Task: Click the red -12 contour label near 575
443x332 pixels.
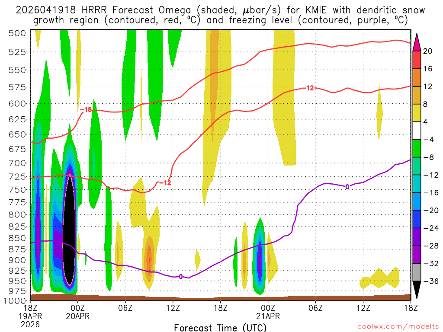Action: click(x=308, y=88)
